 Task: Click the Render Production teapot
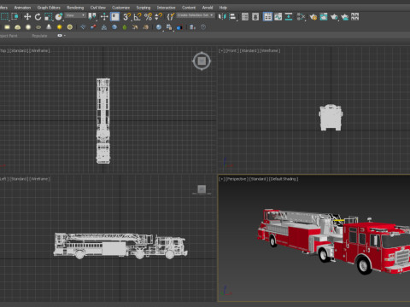(x=334, y=17)
